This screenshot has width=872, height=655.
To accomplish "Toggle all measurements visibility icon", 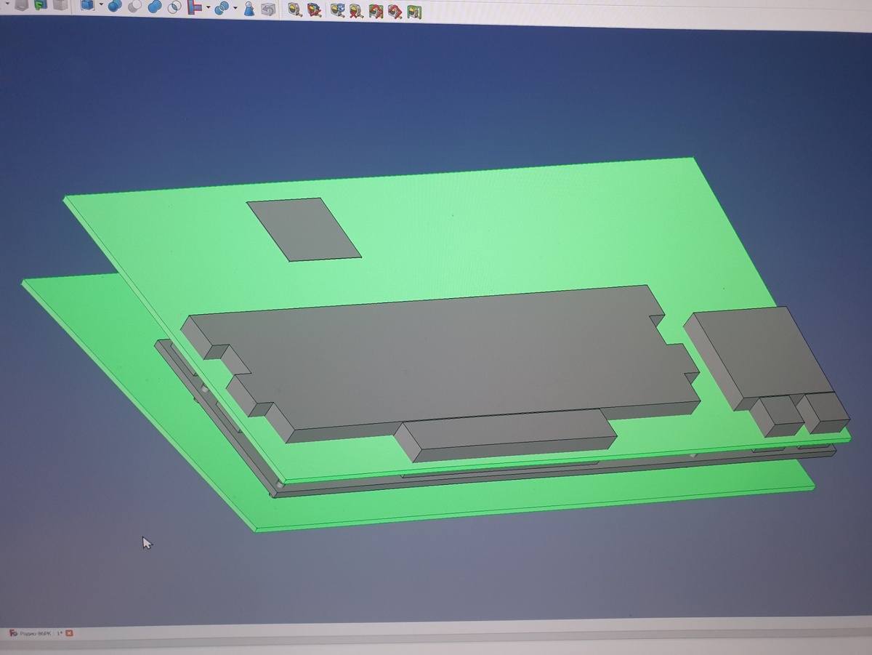I will 376,12.
